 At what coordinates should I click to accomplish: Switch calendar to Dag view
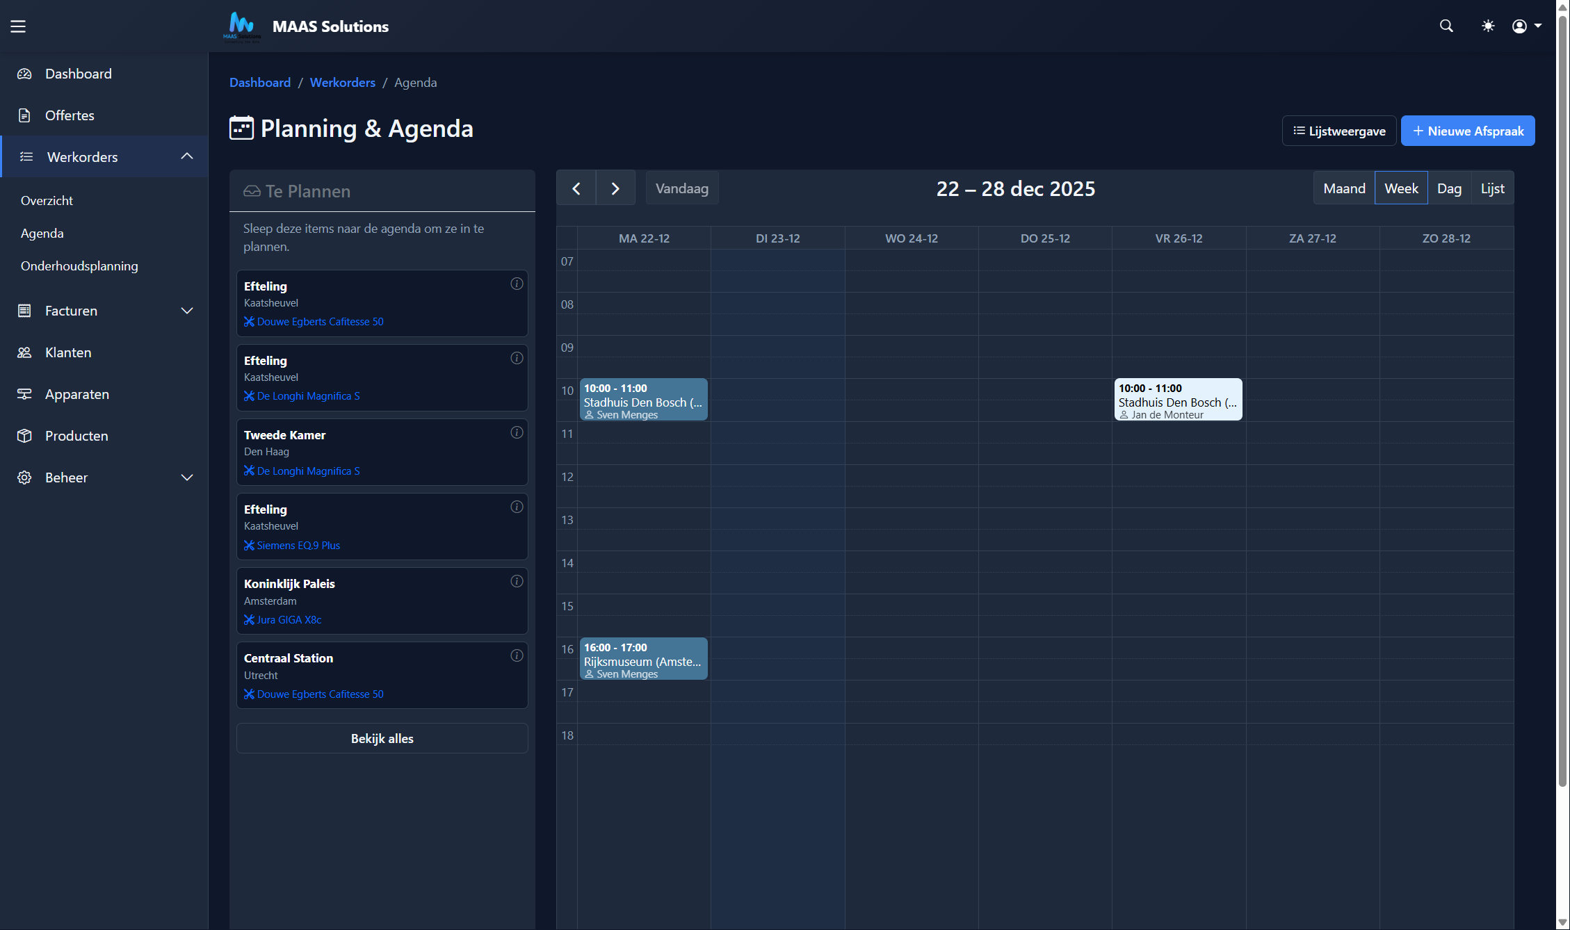click(x=1449, y=188)
